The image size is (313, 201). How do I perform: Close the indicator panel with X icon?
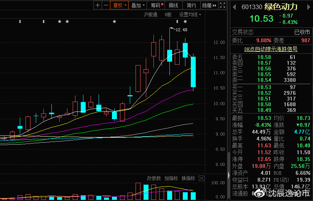[201, 179]
